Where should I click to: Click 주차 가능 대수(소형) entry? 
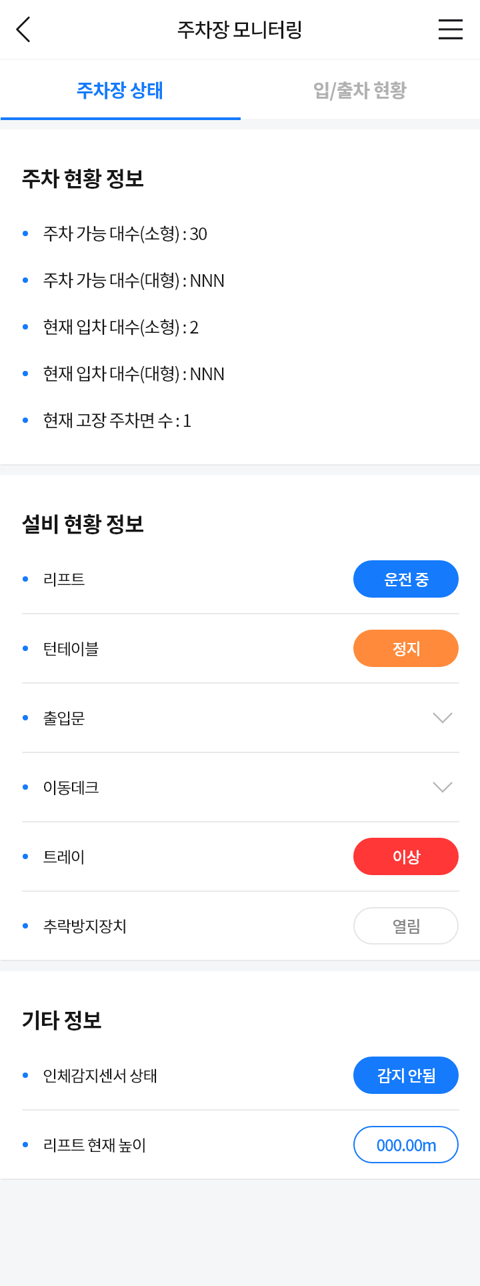pos(125,233)
